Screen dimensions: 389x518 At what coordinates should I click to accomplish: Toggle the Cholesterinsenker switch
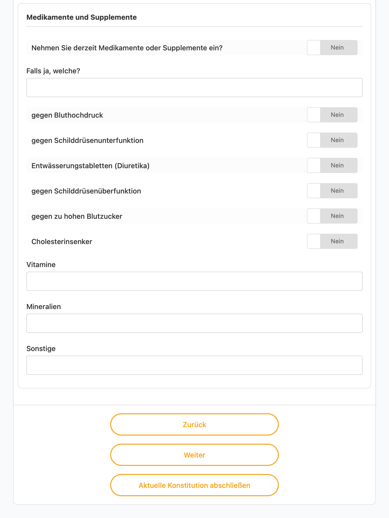click(x=332, y=241)
